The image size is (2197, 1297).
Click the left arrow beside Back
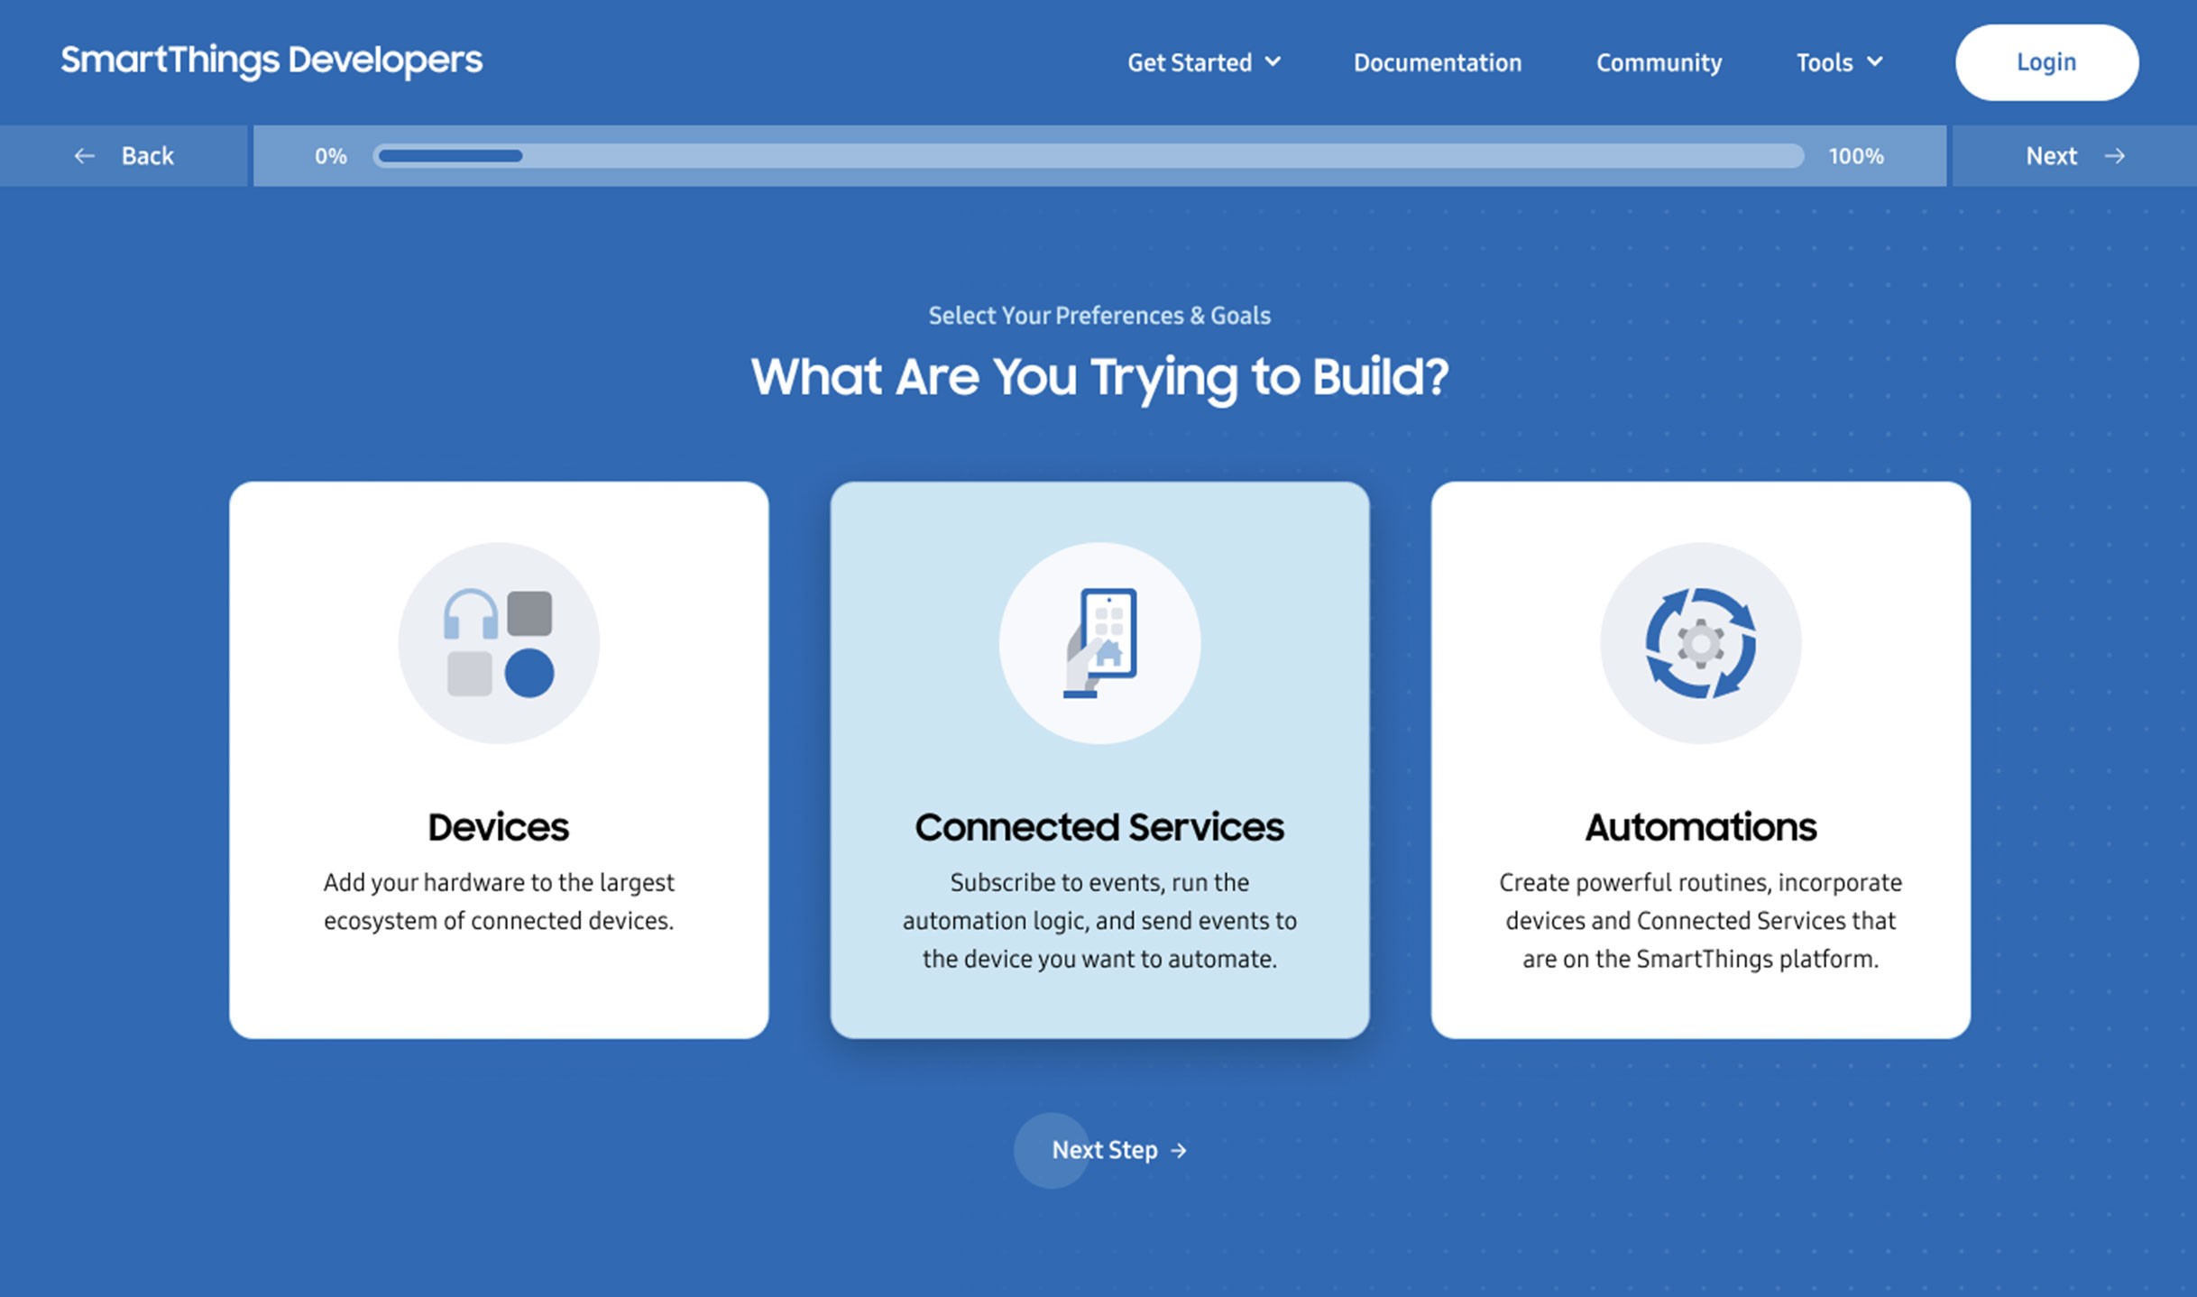[84, 156]
